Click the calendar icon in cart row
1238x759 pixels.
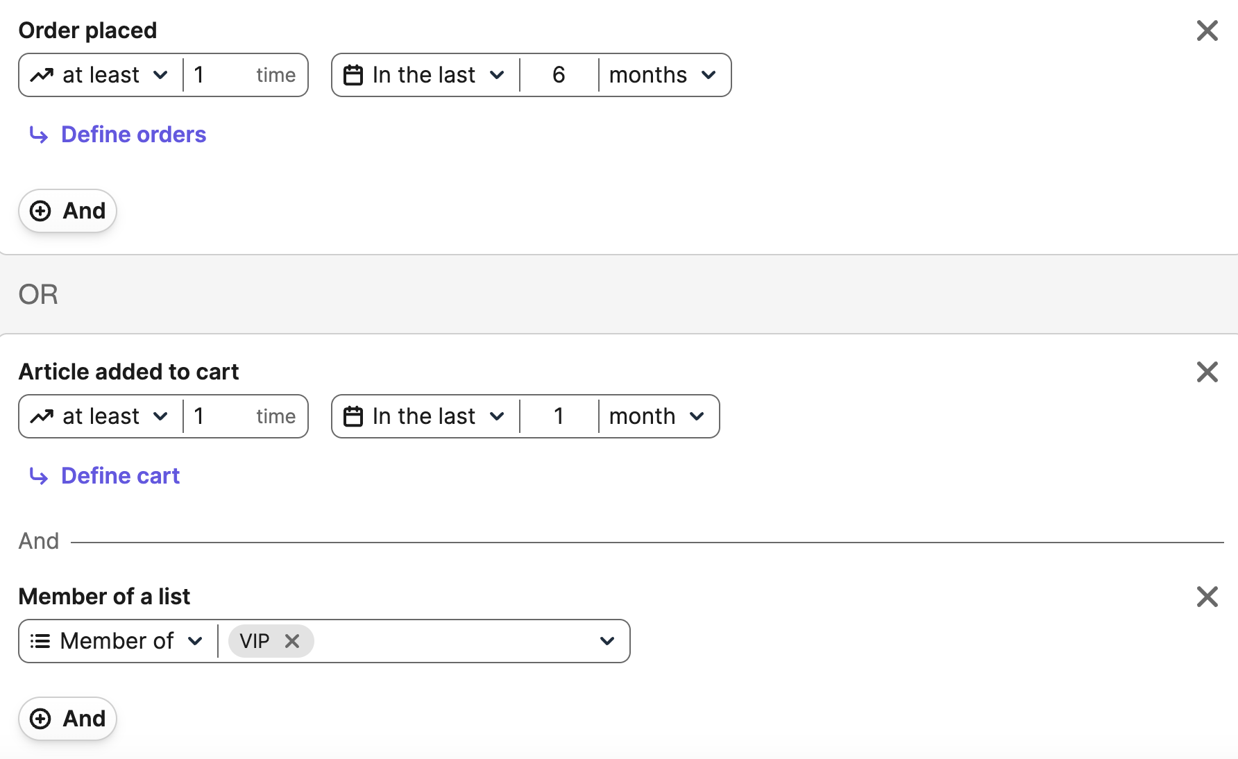tap(353, 416)
